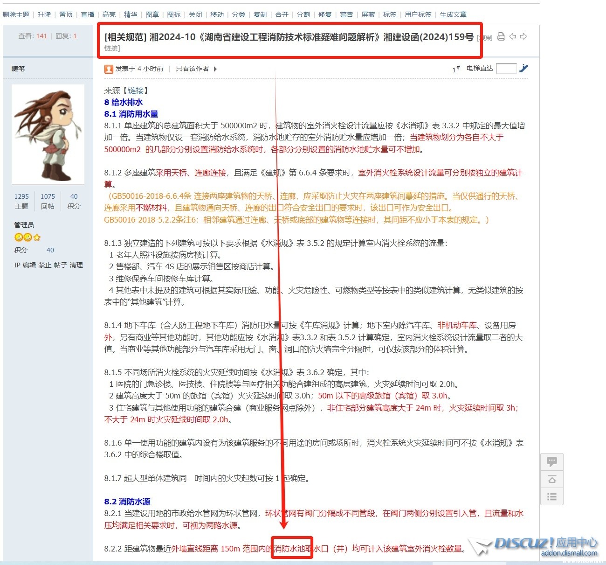
Task: Click the quick reply speech bubble icon
Action: (552, 462)
